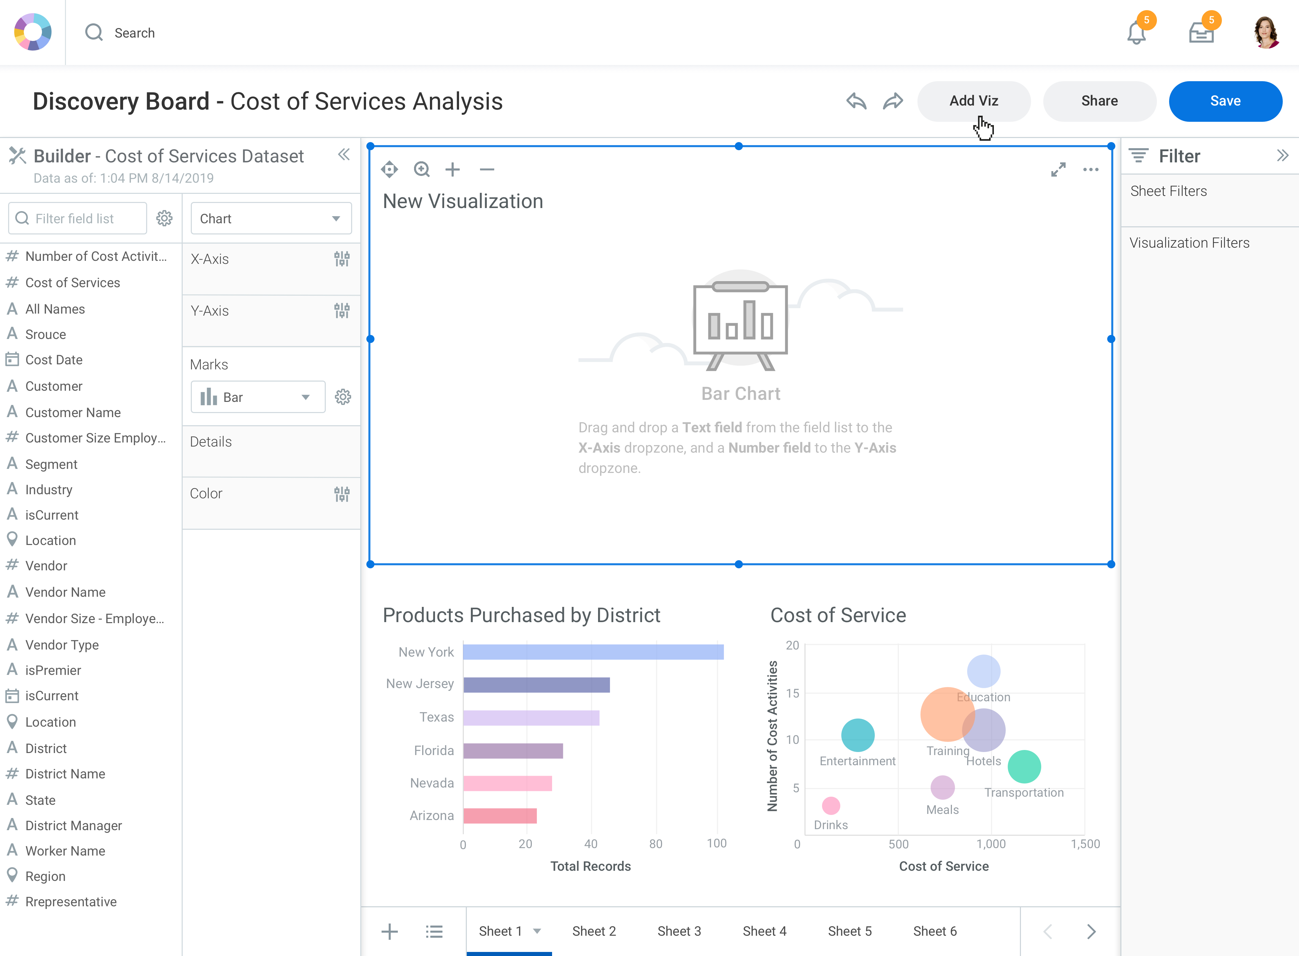Viewport: 1299px width, 956px height.
Task: Open visualization more options ellipsis
Action: pyautogui.click(x=1091, y=169)
